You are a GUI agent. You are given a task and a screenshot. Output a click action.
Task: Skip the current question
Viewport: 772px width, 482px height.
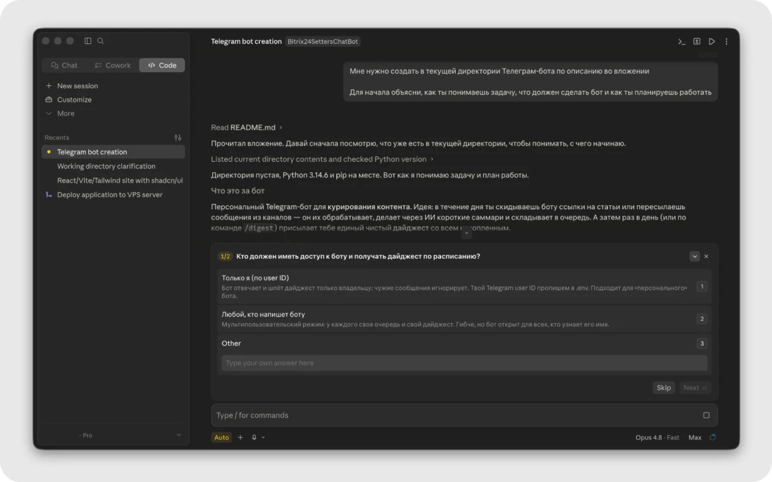pyautogui.click(x=664, y=388)
